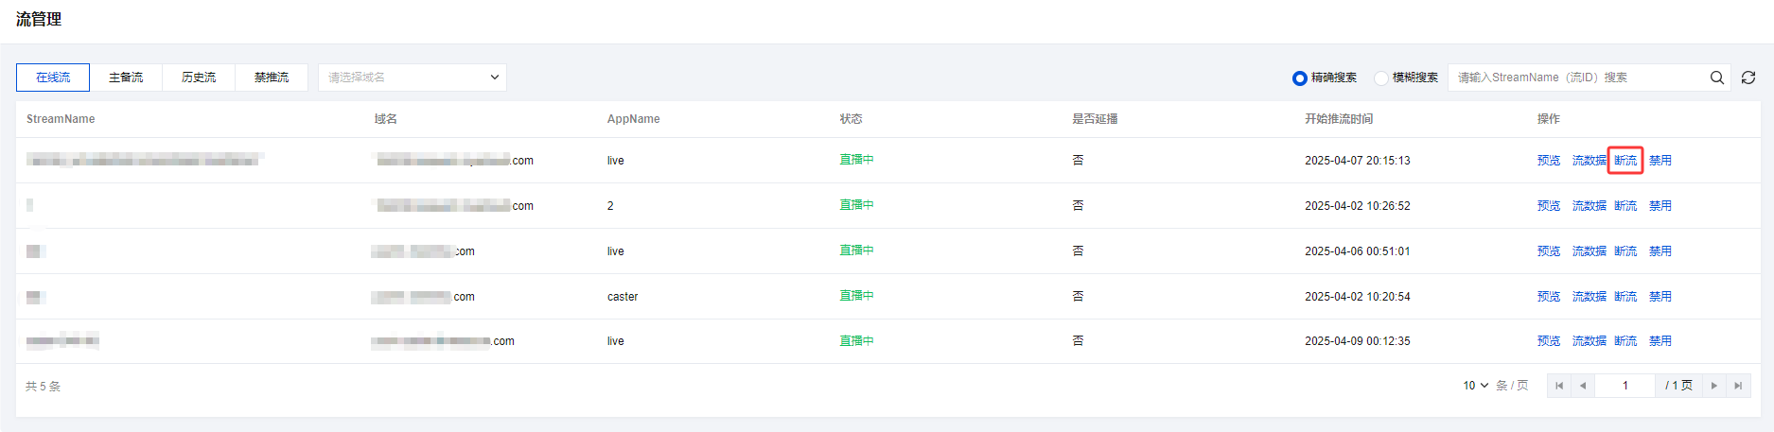The image size is (1774, 432).
Task: Go to next page arrow icon
Action: pyautogui.click(x=1713, y=386)
